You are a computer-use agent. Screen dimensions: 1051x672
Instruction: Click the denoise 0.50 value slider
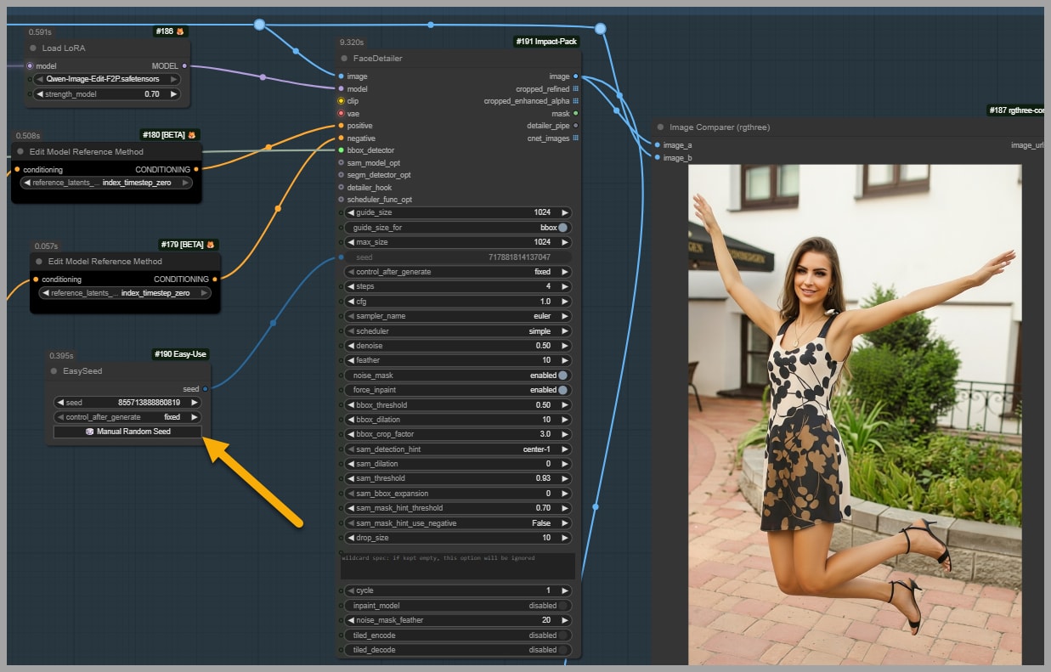pos(457,346)
